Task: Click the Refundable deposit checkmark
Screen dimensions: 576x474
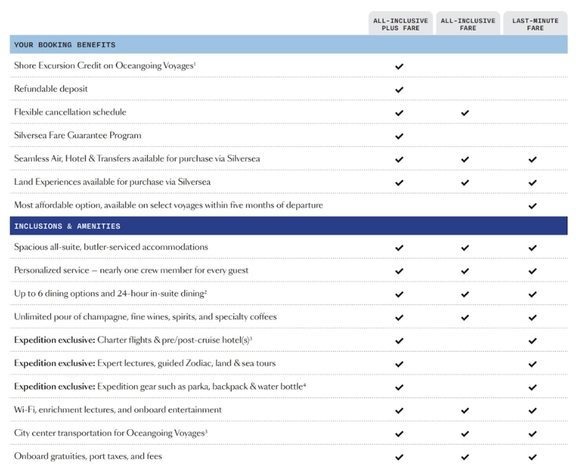Action: click(399, 90)
